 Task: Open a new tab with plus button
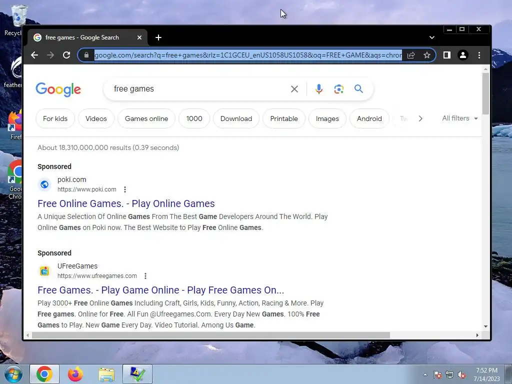(x=158, y=37)
